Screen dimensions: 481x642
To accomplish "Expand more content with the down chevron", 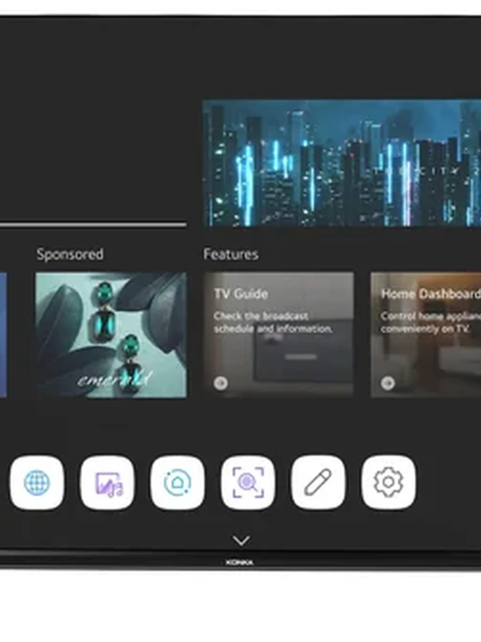I will pyautogui.click(x=241, y=540).
